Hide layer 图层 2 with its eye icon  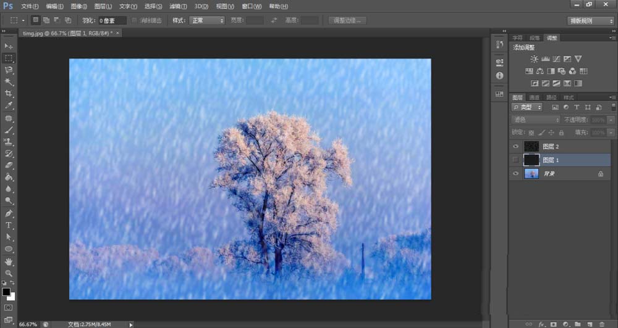pyautogui.click(x=515, y=146)
